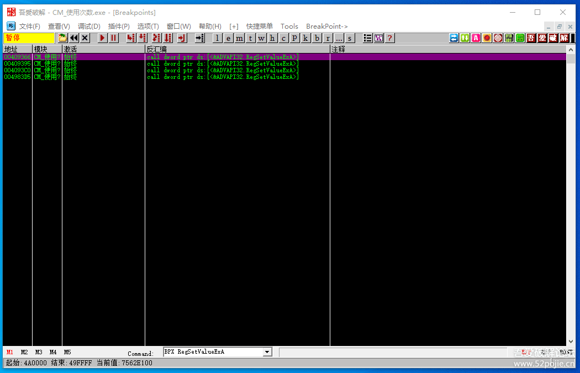Open the call stack 'k' window button
This screenshot has height=373, width=580.
[305, 38]
